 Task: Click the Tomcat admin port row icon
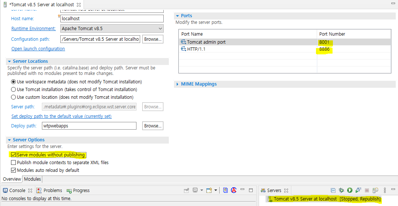tap(183, 42)
